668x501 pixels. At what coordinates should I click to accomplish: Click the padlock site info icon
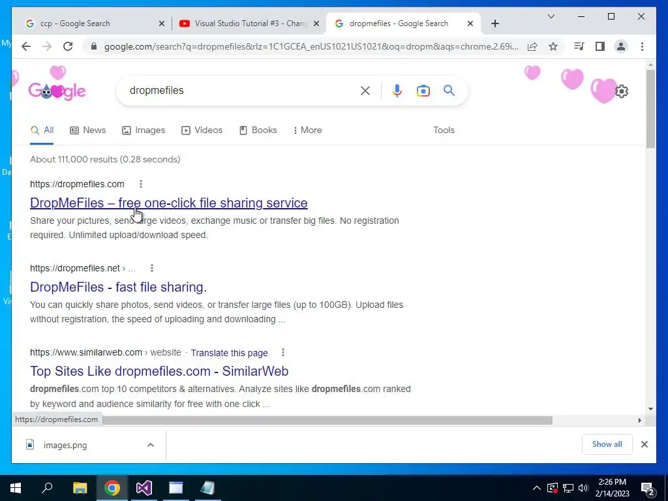tap(94, 46)
